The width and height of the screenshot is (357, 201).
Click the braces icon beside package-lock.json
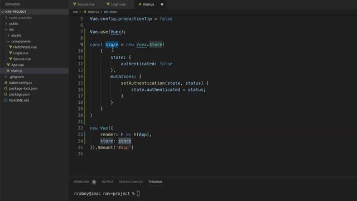6,88
